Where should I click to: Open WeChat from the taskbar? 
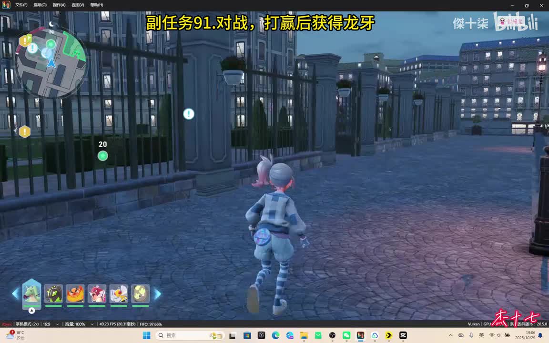point(346,335)
